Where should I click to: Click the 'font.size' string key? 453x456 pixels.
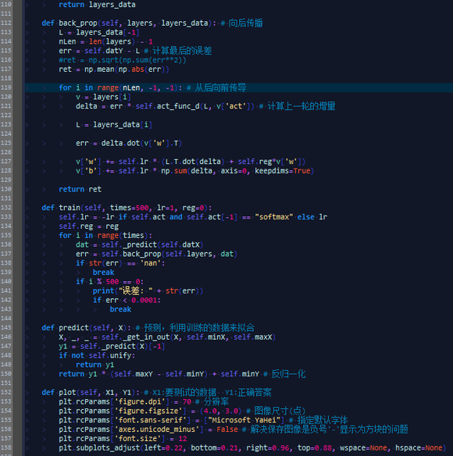(137, 439)
